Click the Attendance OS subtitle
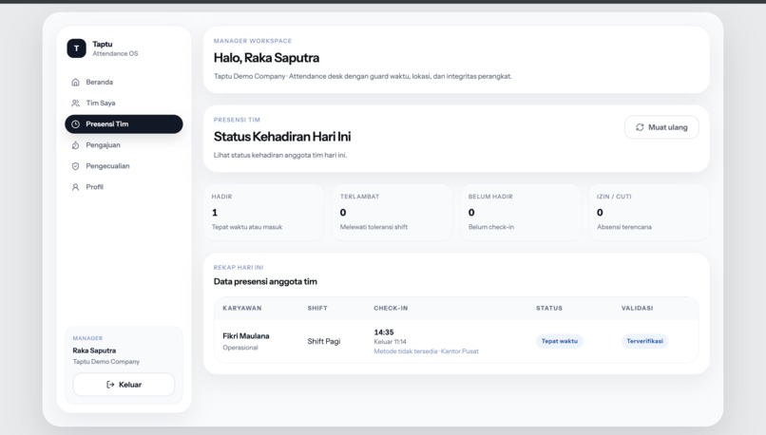The height and width of the screenshot is (435, 766). [x=115, y=54]
